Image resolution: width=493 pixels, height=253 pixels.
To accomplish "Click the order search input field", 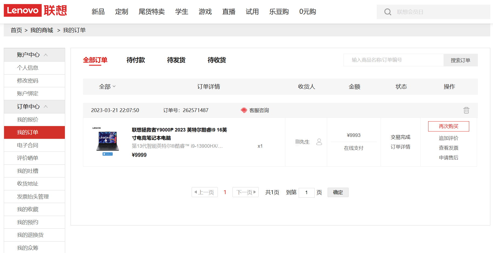I will 394,60.
